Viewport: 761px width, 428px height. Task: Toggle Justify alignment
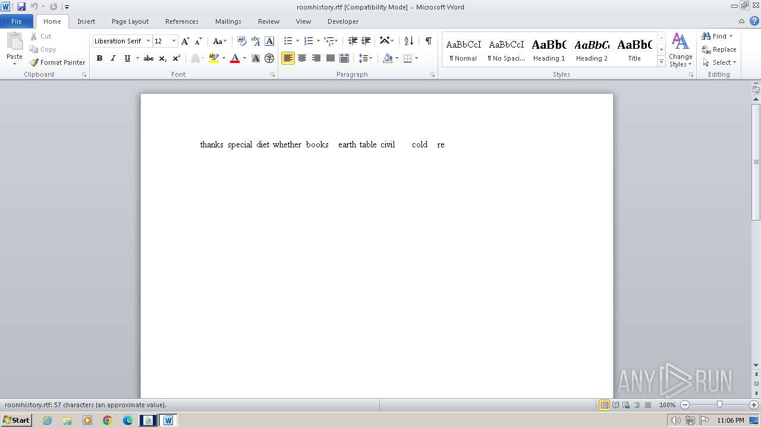pyautogui.click(x=330, y=58)
